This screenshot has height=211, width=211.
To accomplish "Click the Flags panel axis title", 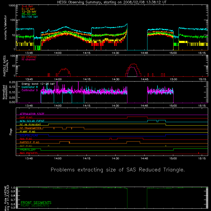I will click(x=11, y=132).
